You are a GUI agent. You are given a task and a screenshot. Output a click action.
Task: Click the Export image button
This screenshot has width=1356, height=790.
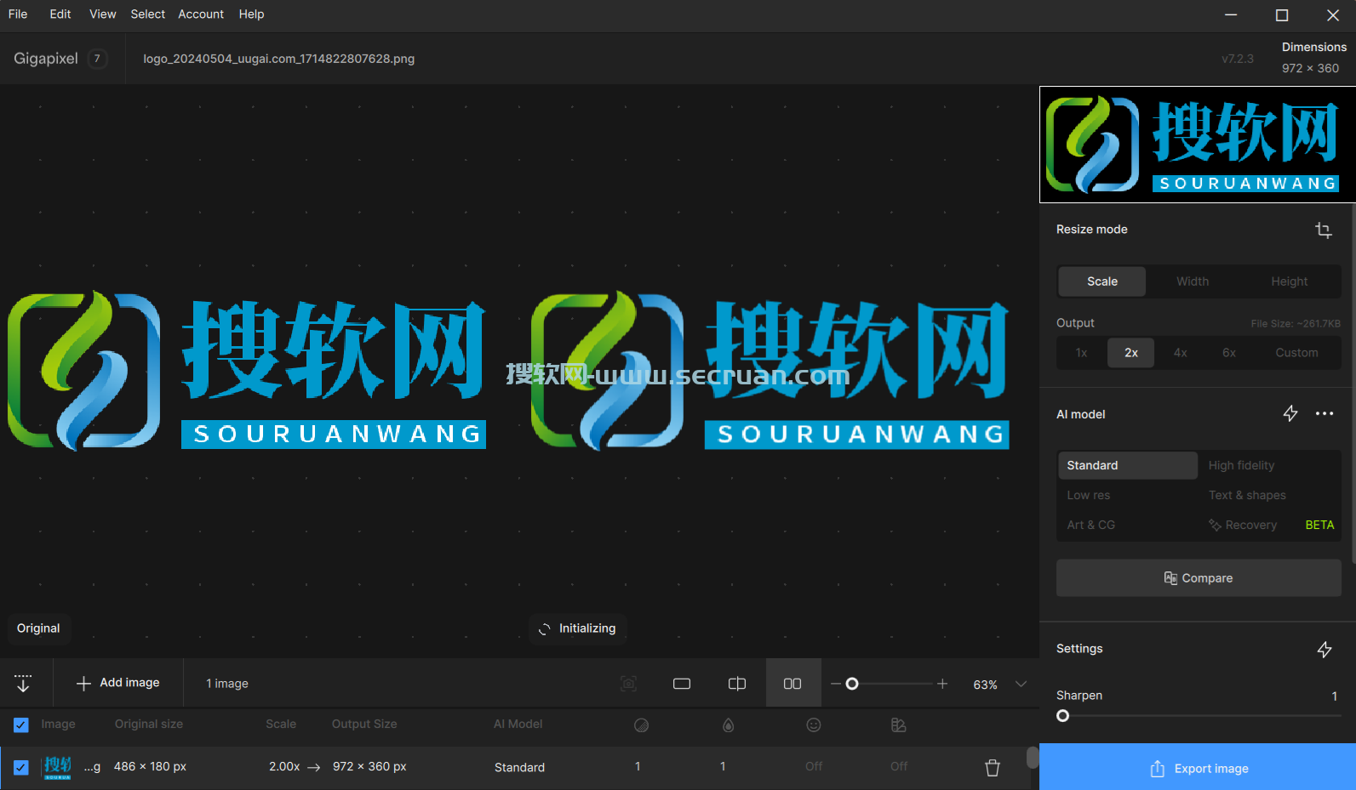pos(1198,768)
